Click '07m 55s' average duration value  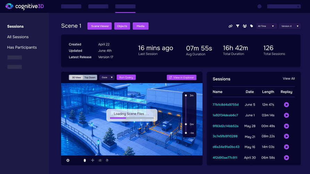coord(199,48)
